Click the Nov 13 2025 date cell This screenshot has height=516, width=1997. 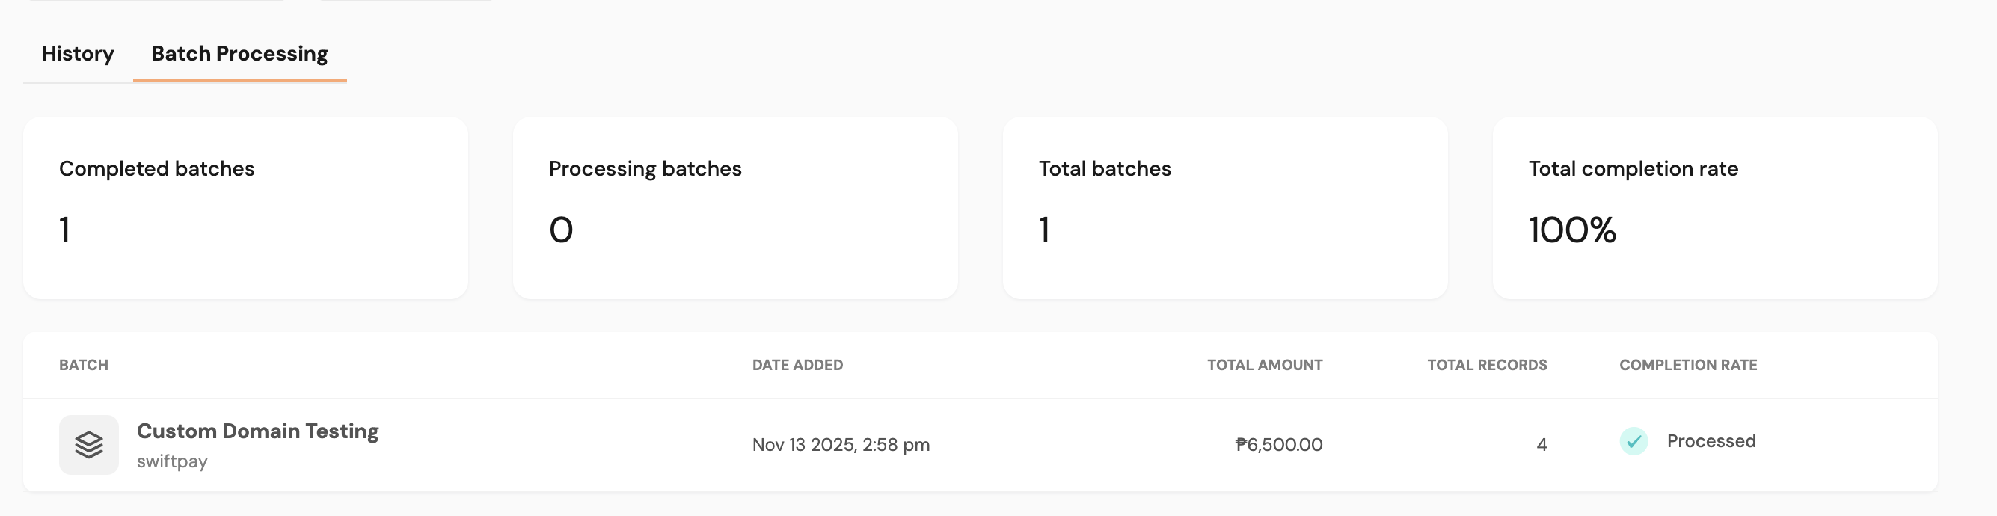click(x=841, y=445)
